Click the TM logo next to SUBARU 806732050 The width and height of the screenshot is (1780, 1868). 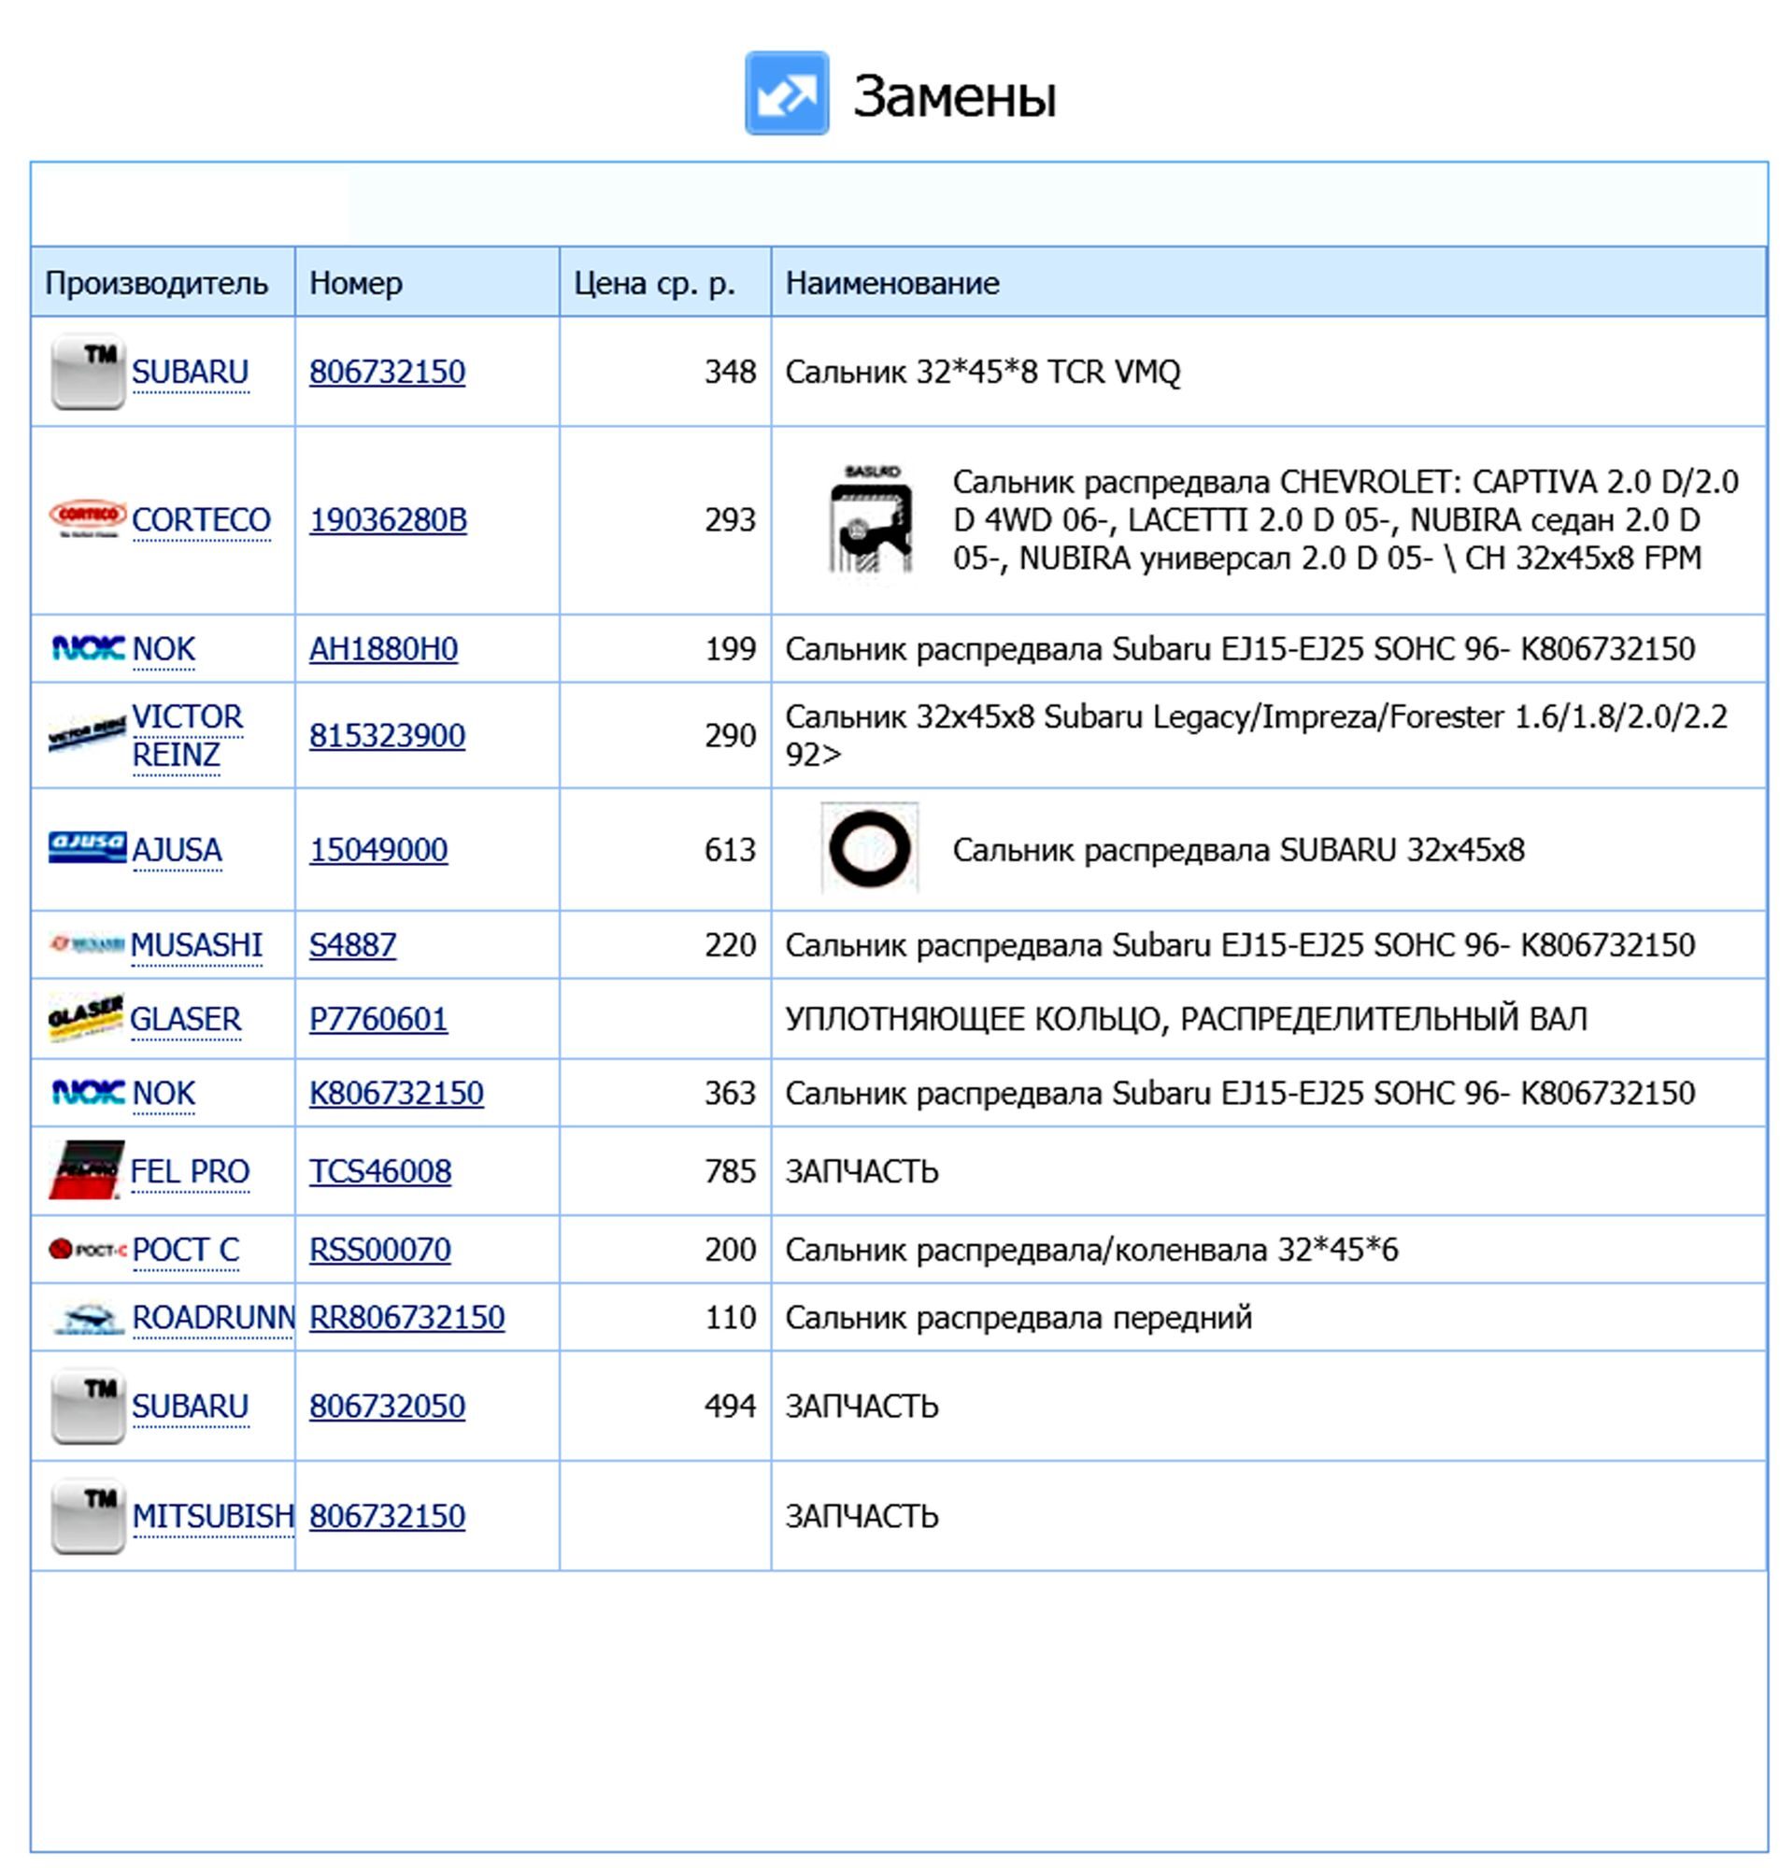click(87, 1407)
